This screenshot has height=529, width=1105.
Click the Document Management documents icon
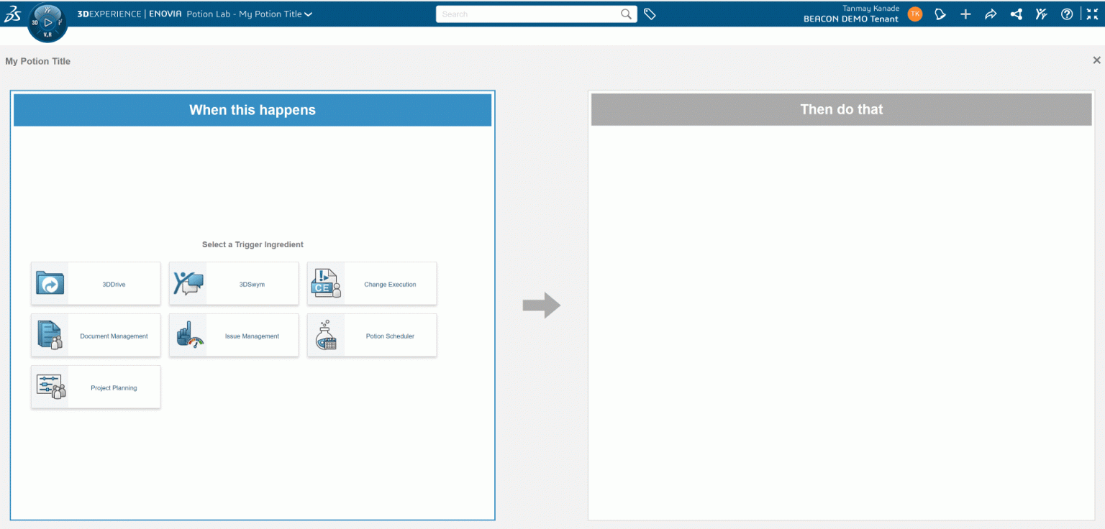click(x=50, y=336)
